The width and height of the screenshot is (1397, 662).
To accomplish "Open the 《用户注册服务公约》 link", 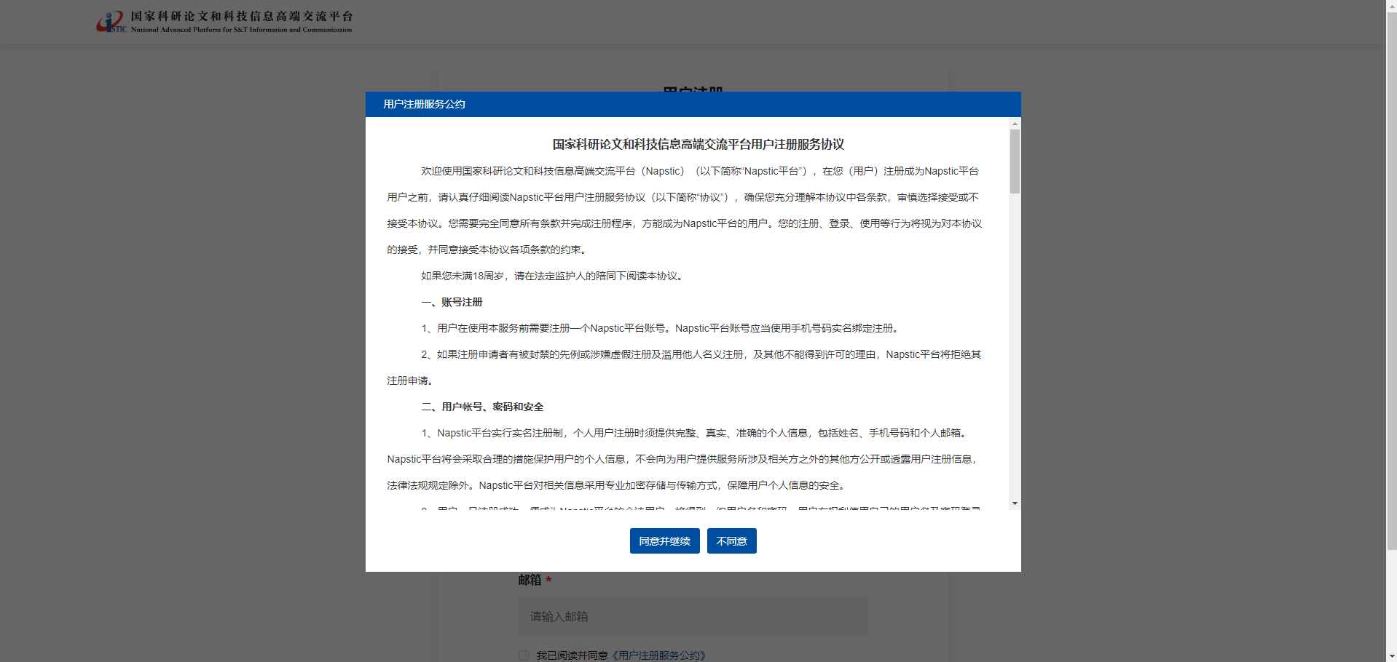I will tap(658, 655).
